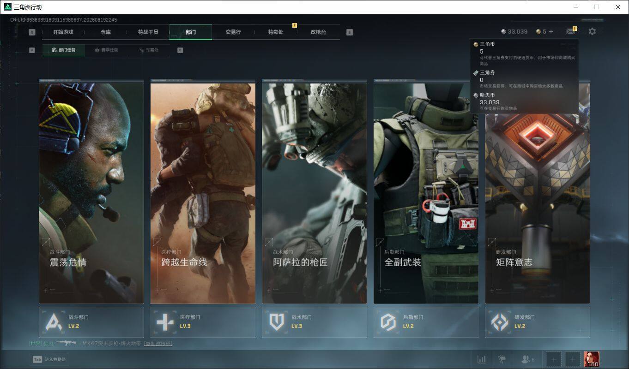Screen dimensions: 629x369
Task: Open the bar chart statistics icon
Action: 482,359
